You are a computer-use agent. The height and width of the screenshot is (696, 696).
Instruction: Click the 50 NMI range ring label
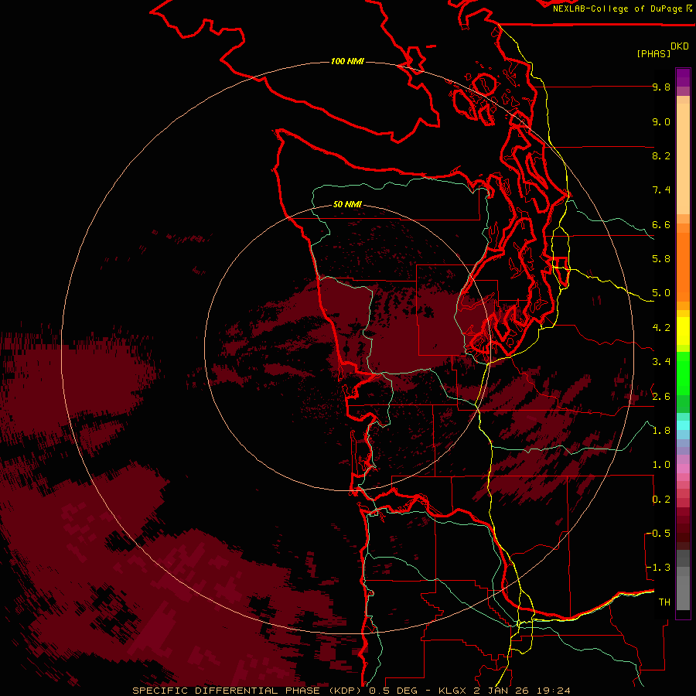(x=347, y=204)
